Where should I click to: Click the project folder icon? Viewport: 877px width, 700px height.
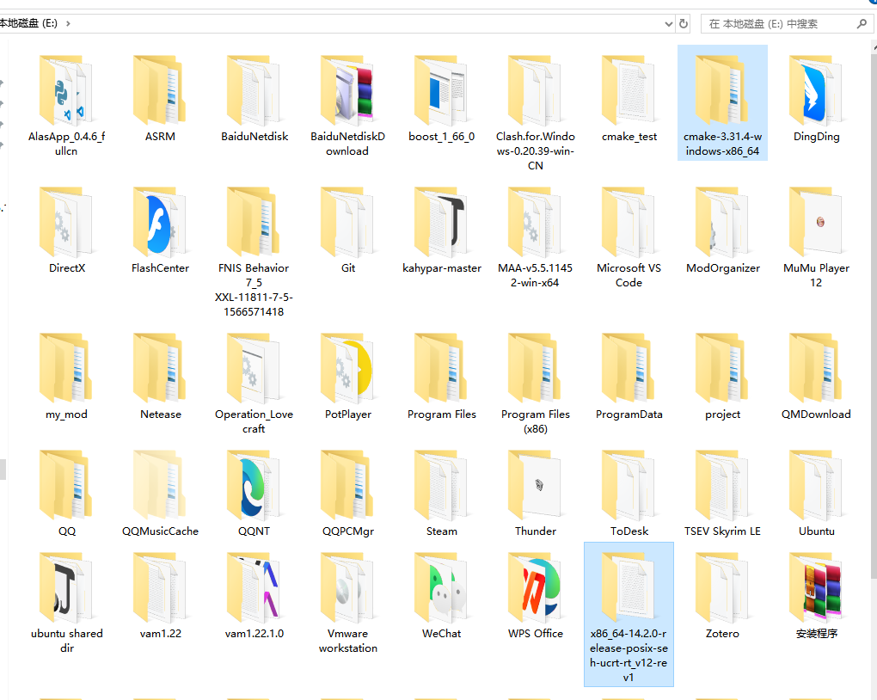coord(722,368)
